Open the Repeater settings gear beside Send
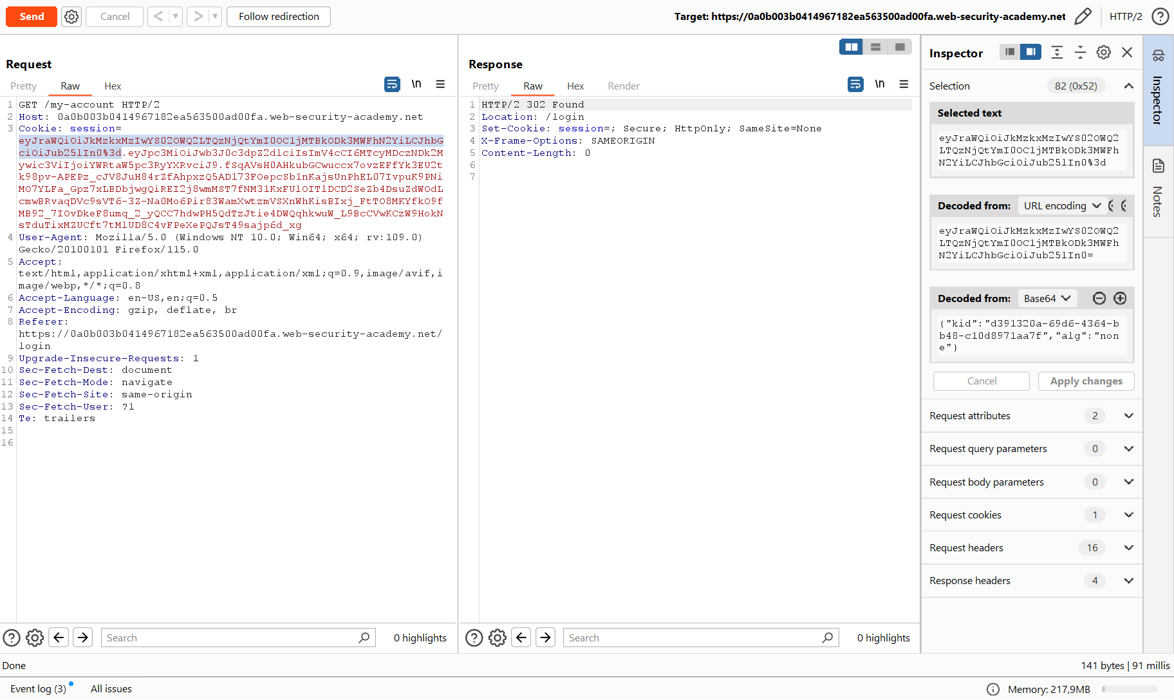 pos(71,17)
